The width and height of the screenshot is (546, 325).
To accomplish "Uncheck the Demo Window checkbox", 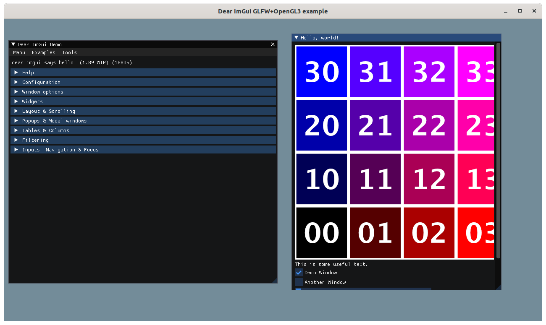I will pos(299,273).
